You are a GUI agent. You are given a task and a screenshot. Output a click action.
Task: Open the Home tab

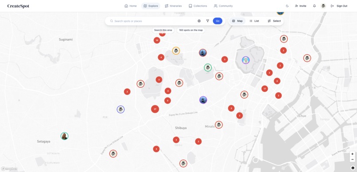click(131, 6)
